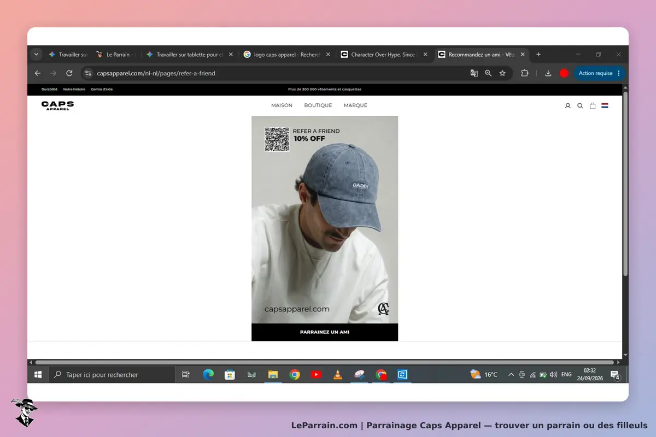This screenshot has width=656, height=437.
Task: Open clock and date 02:32
Action: tap(589, 375)
